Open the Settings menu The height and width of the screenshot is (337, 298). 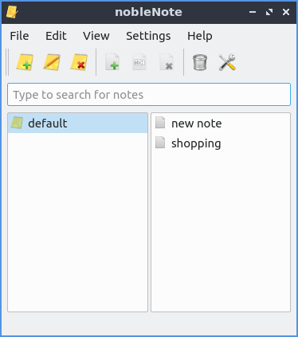tap(148, 36)
